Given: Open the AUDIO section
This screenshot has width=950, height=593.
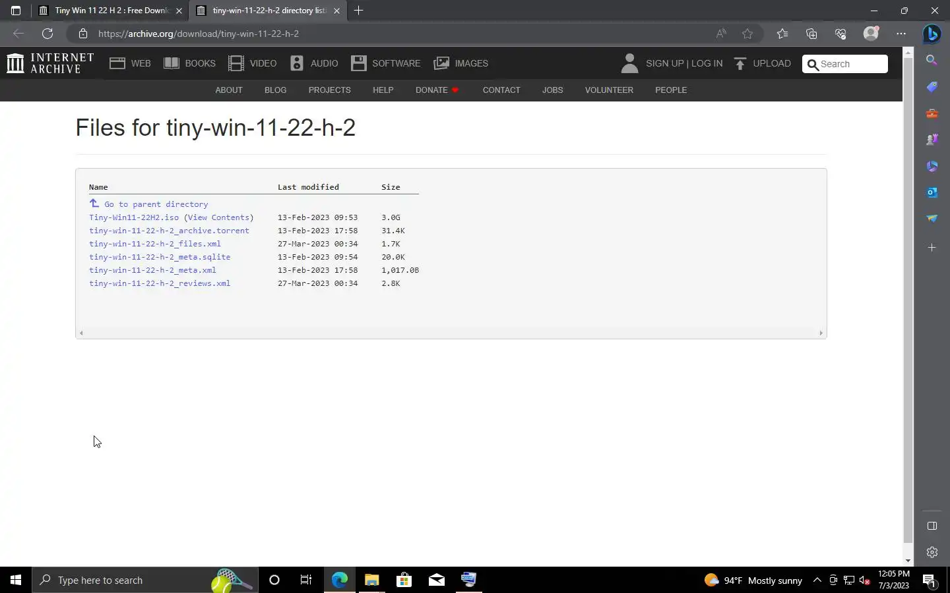Looking at the screenshot, I should coord(314,63).
